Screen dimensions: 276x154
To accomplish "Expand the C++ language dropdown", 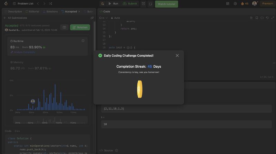I will [x=103, y=18].
